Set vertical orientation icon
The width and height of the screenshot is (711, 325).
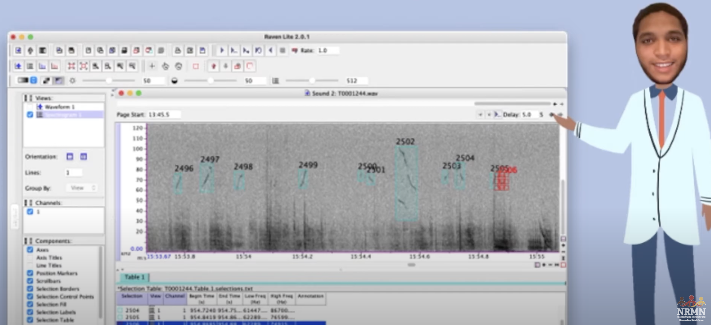click(84, 156)
